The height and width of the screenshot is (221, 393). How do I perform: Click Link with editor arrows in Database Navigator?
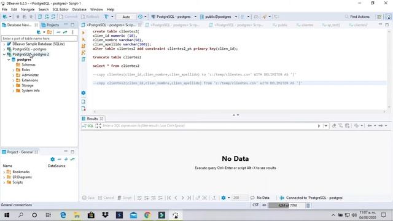tap(65, 32)
